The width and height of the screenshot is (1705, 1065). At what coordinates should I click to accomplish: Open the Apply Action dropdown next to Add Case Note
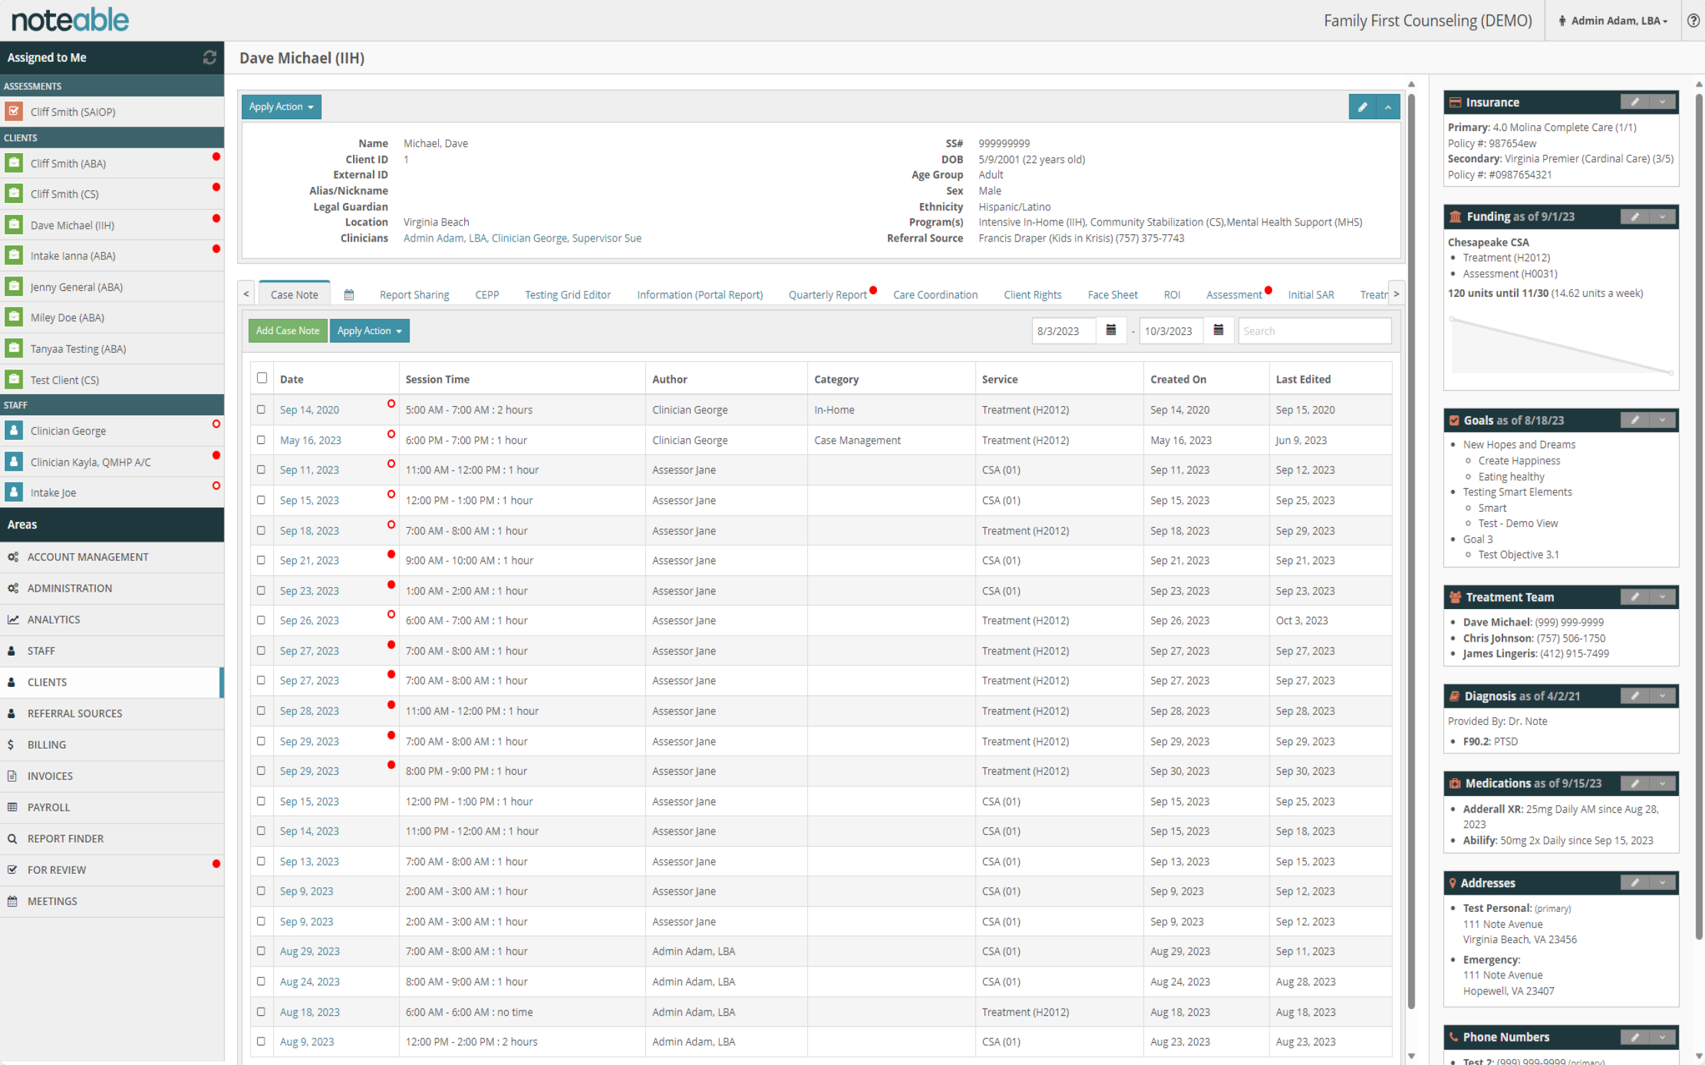(369, 330)
